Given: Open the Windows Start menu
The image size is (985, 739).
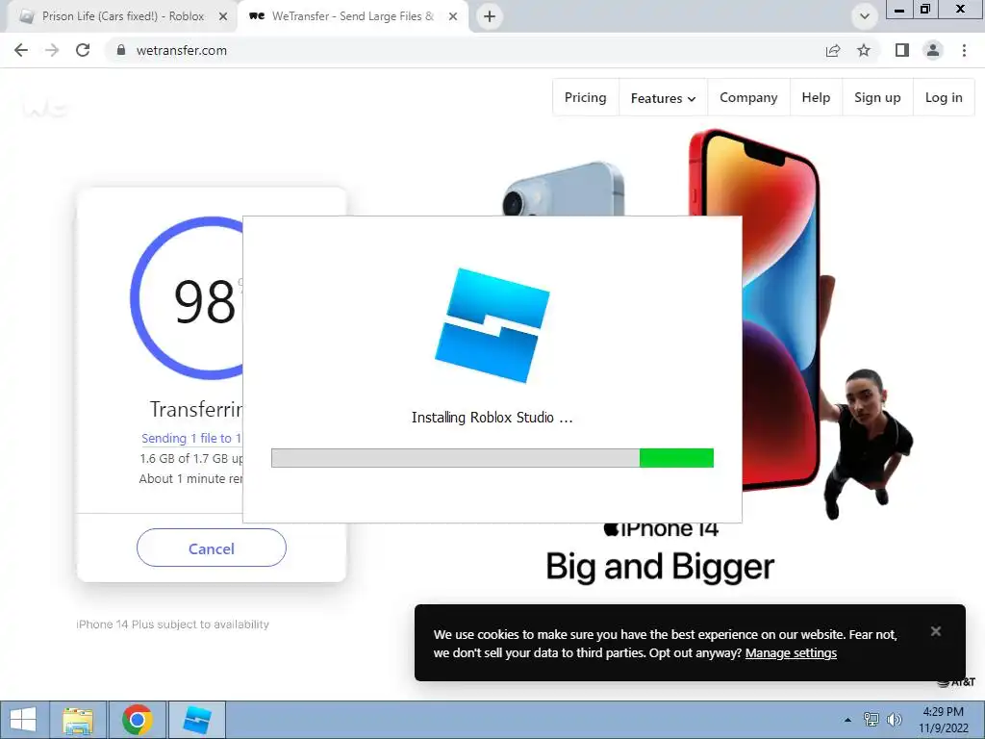Looking at the screenshot, I should click(x=23, y=720).
